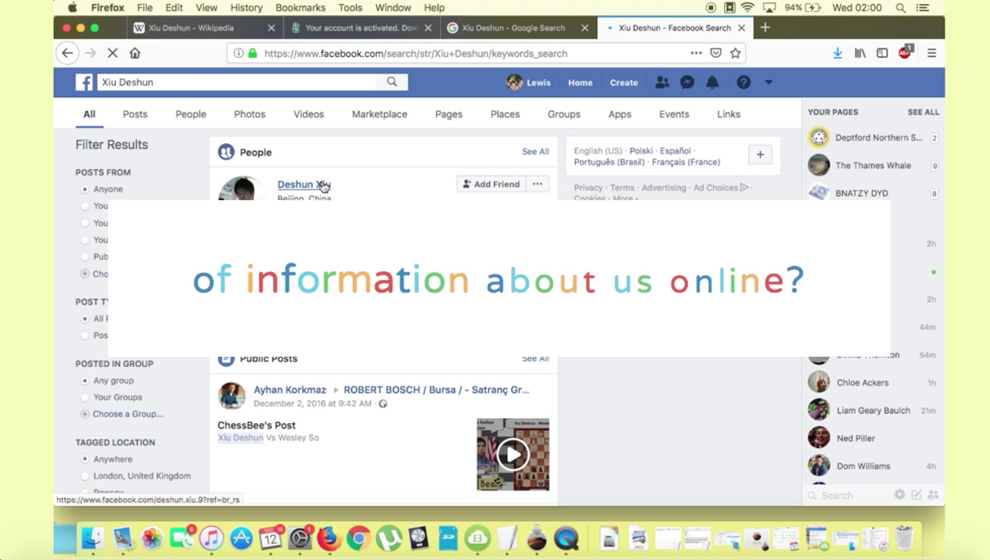The height and width of the screenshot is (560, 990).
Task: Click the Facebook search field with Xiu Deshun
Action: click(238, 82)
